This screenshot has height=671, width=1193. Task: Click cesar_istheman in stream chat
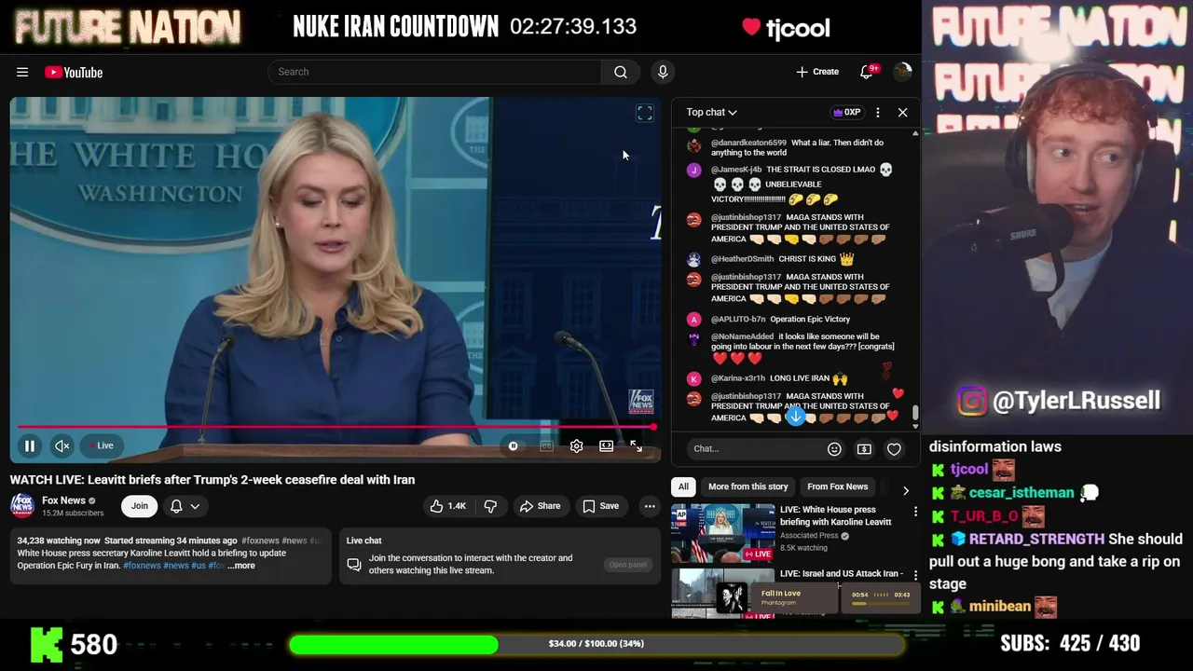[x=1022, y=493]
